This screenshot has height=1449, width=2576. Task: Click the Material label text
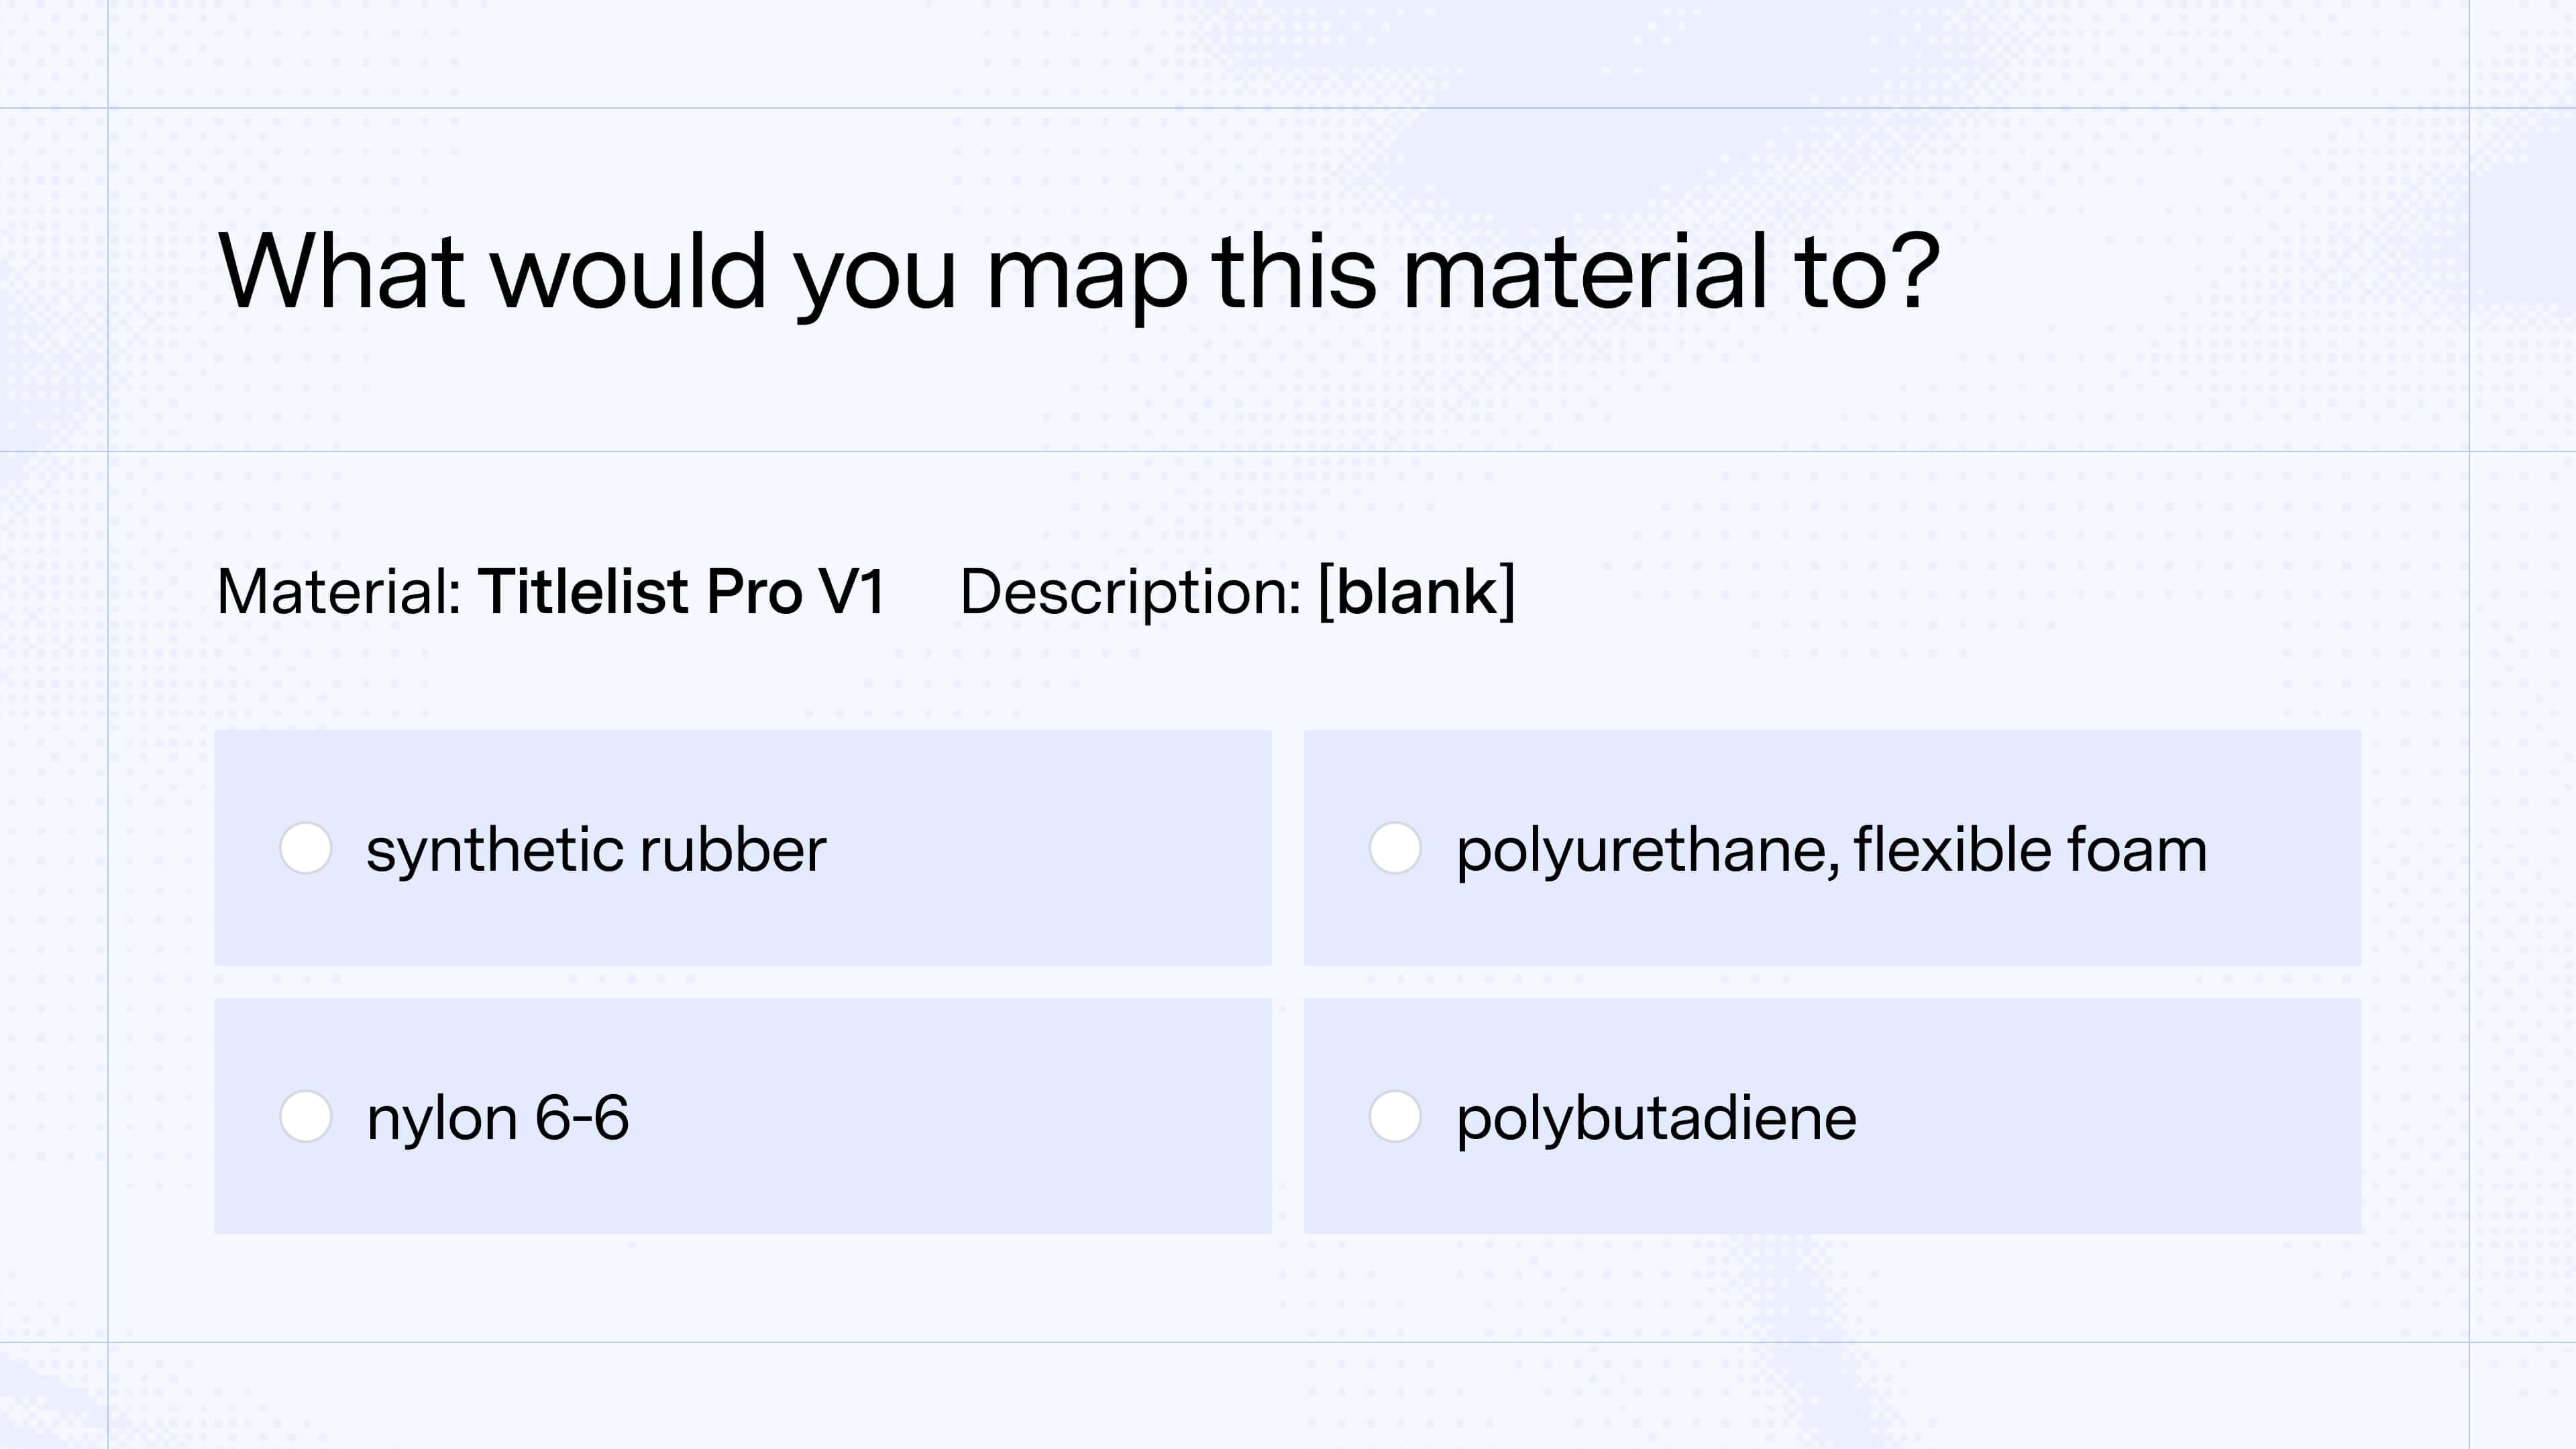tap(337, 592)
